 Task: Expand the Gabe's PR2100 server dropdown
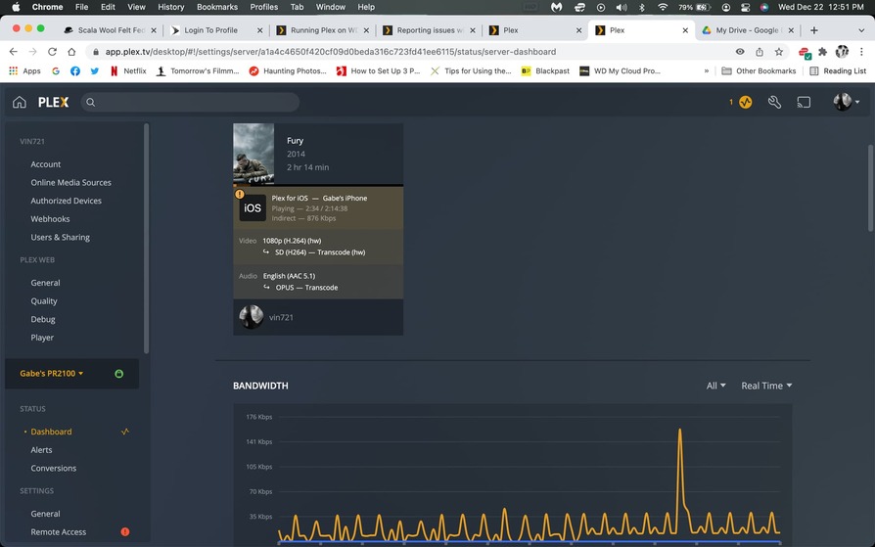point(51,374)
